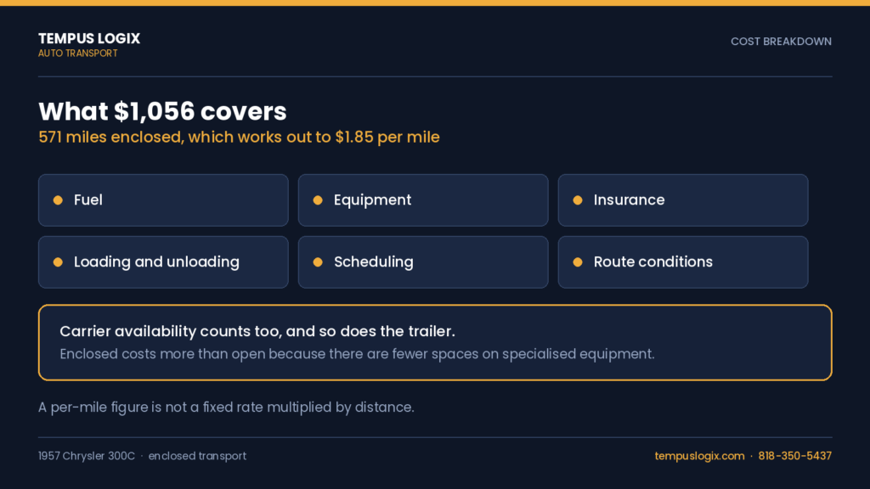Click the Carrier availability callout box
Image resolution: width=870 pixels, height=489 pixels.
pyautogui.click(x=435, y=343)
